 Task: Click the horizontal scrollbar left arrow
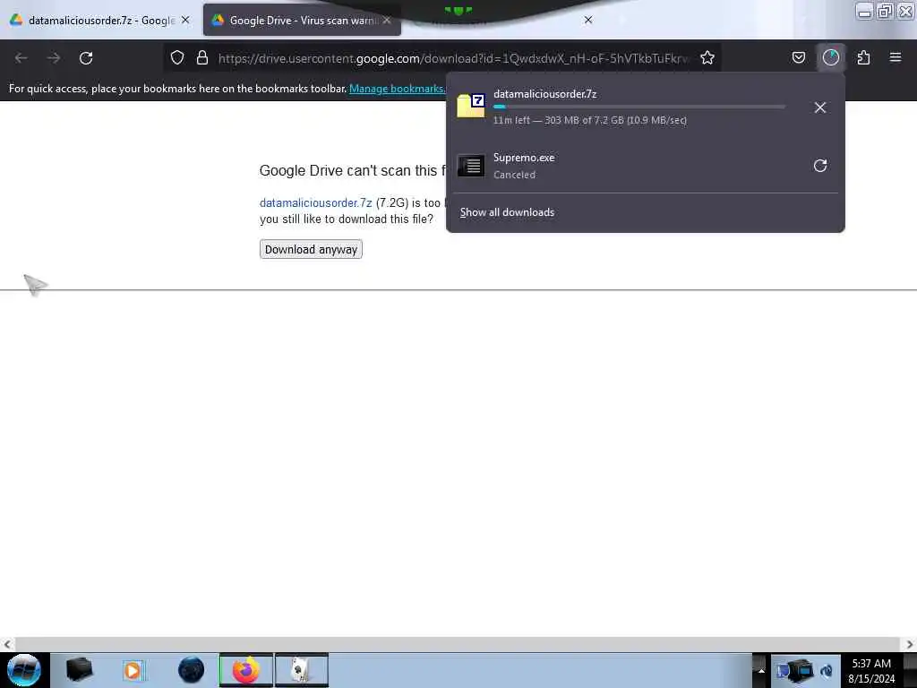[x=7, y=644]
